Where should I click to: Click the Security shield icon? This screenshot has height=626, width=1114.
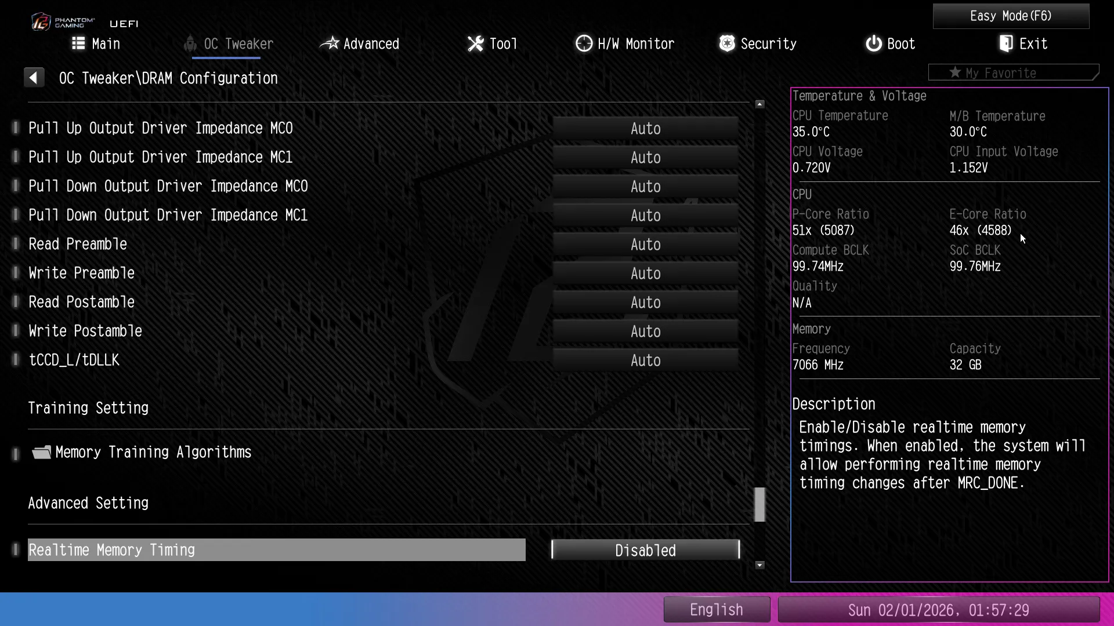726,43
